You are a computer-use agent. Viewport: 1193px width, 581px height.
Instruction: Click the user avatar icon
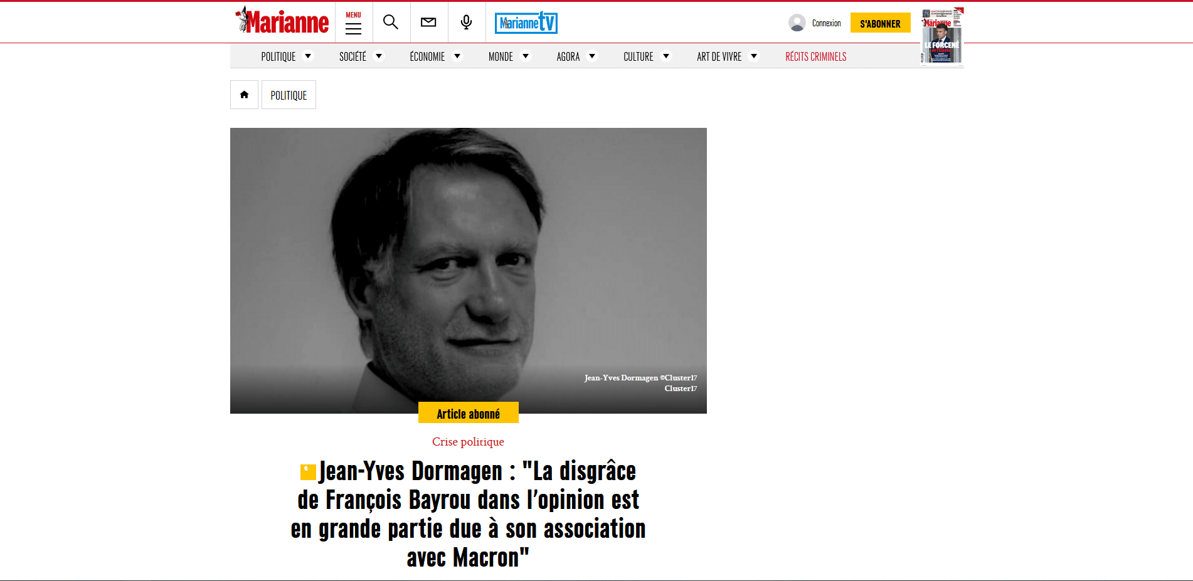(797, 23)
